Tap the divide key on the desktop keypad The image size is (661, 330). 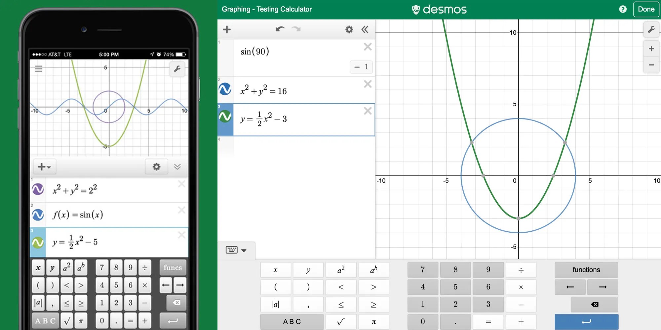[521, 270]
